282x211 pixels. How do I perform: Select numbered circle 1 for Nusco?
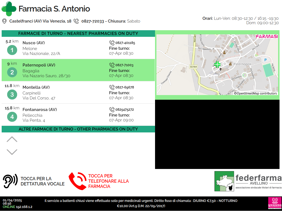coord(12,50)
